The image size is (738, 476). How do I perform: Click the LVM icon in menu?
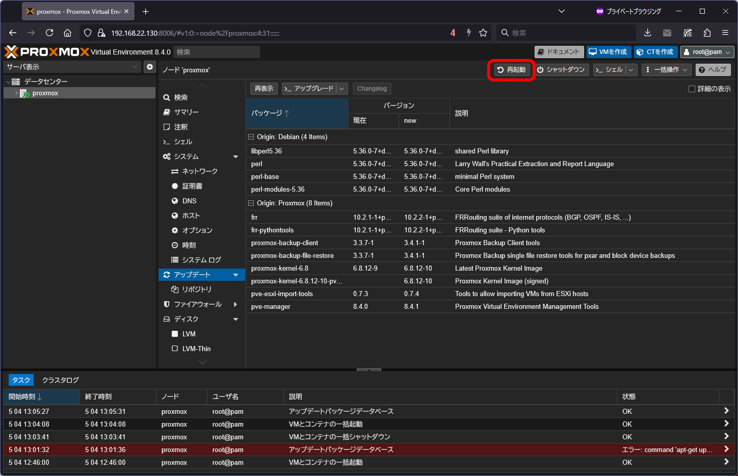click(x=175, y=334)
